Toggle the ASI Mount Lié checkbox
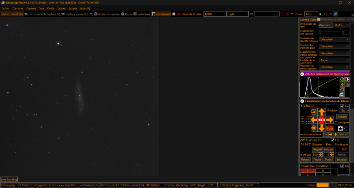This screenshot has width=354, height=188. tap(342, 106)
